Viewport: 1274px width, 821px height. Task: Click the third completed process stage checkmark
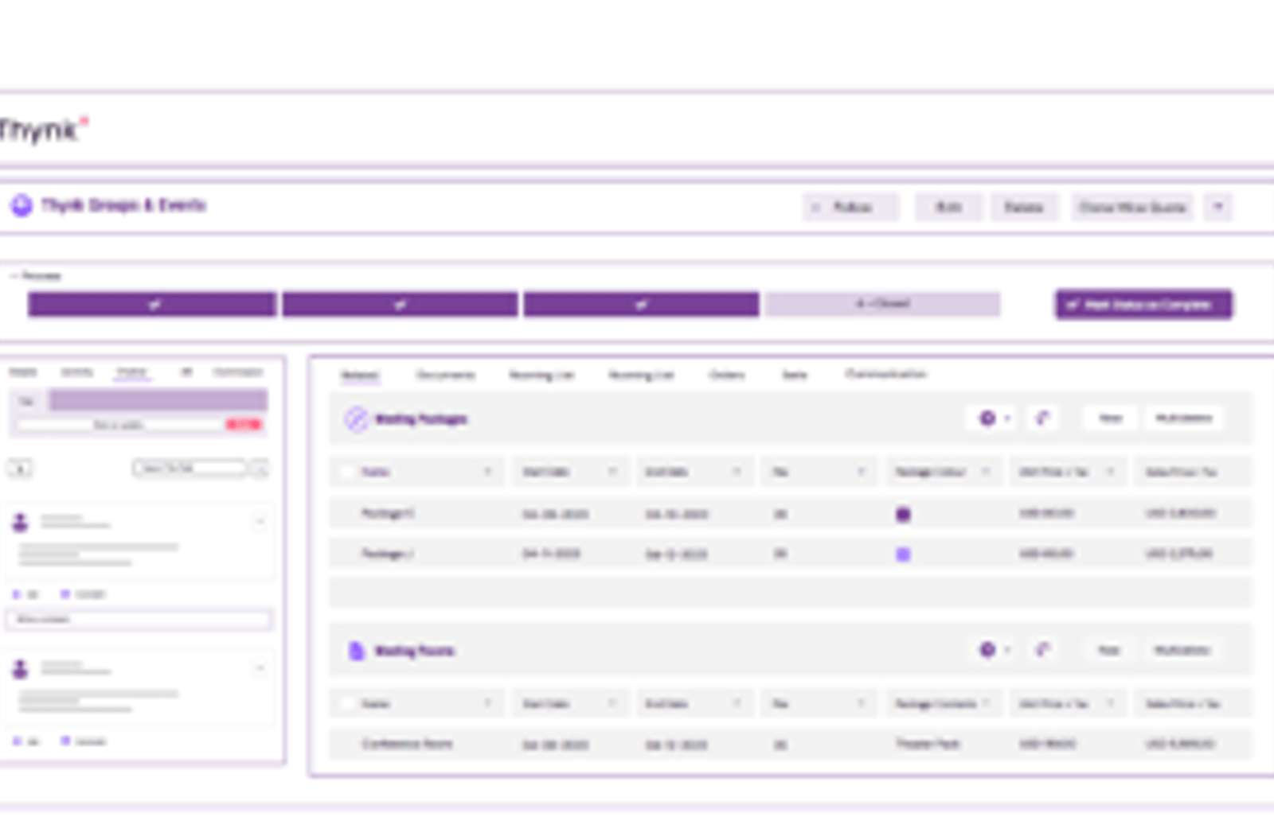pos(641,304)
